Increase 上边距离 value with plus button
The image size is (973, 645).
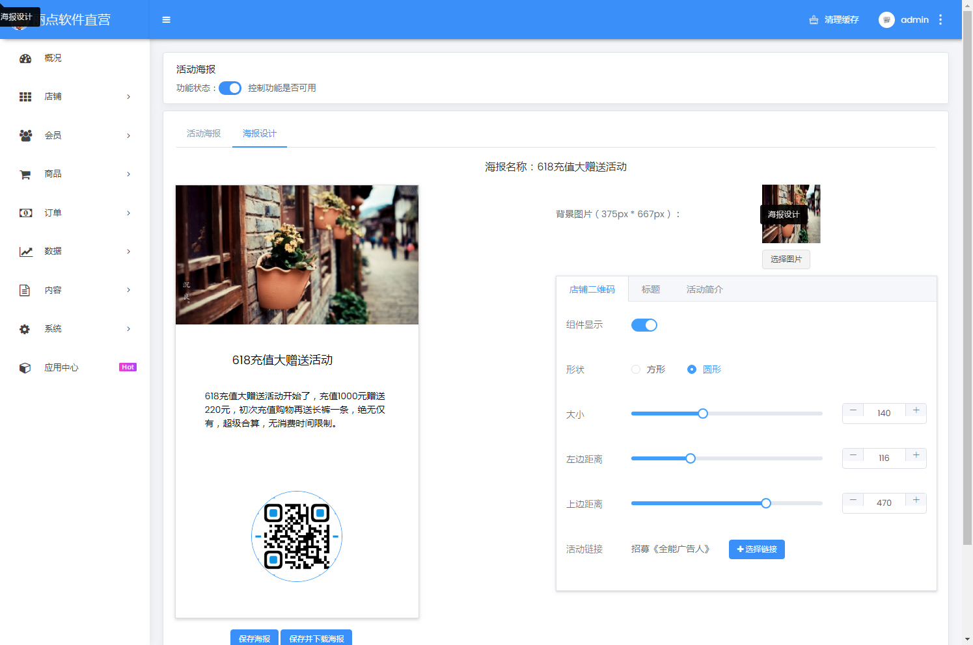(916, 500)
